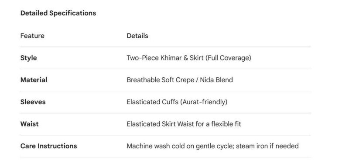Click the words Full Coverage in parentheses

click(x=228, y=58)
